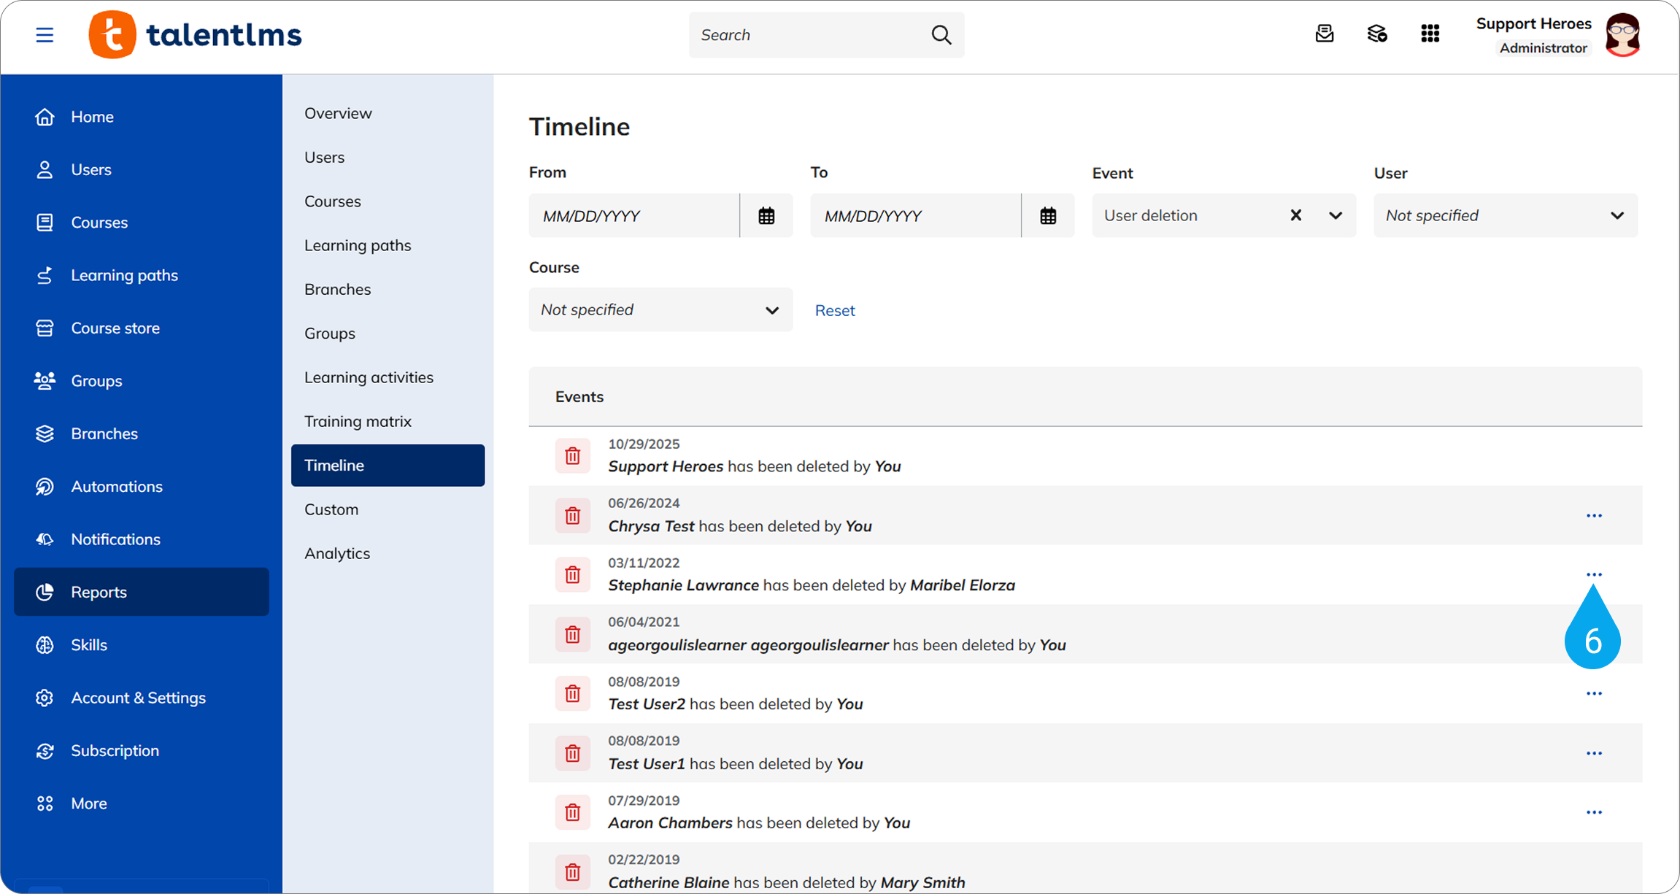Click the search magnifier icon
Screen dimensions: 1680x894
[x=941, y=34]
